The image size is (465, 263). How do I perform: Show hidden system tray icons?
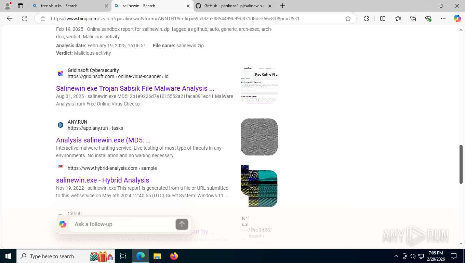(x=396, y=256)
